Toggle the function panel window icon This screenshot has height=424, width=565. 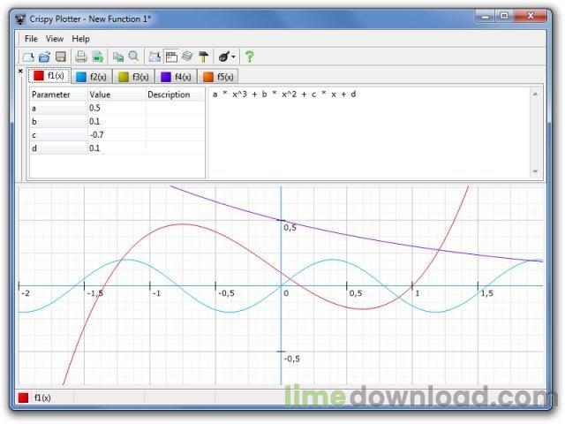(171, 57)
